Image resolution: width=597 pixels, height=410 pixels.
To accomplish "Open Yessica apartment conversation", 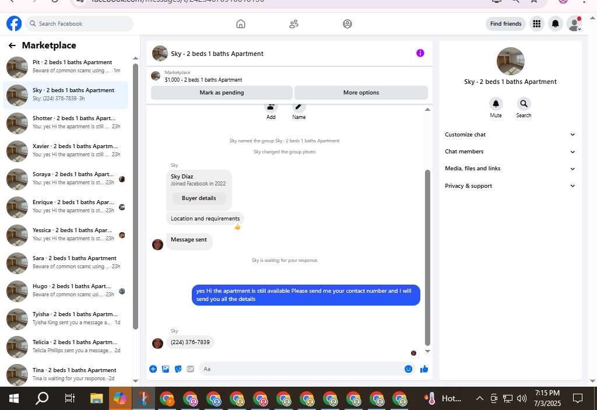I will tap(65, 234).
